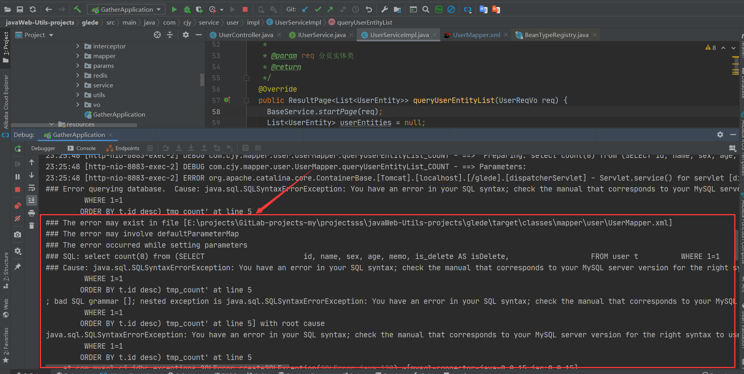The width and height of the screenshot is (744, 374).
Task: Take thread dump with camera icon
Action: pyautogui.click(x=18, y=234)
